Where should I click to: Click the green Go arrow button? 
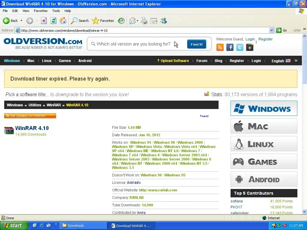point(279,30)
